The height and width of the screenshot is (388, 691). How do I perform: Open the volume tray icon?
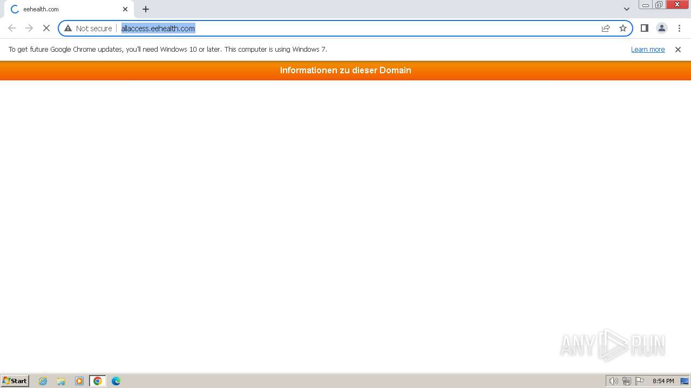[613, 381]
